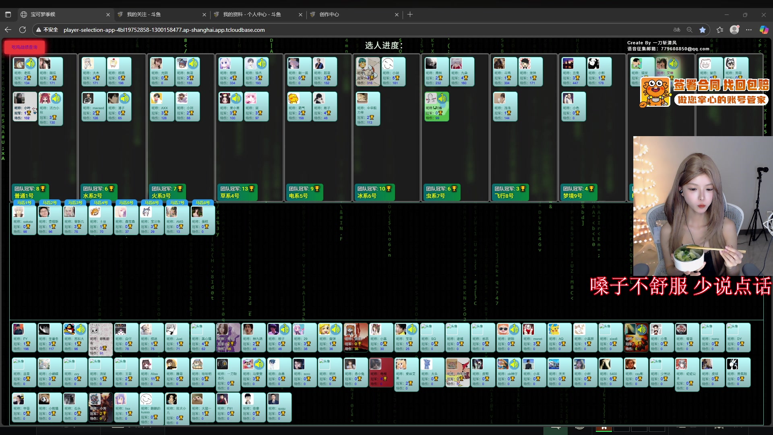
Task: Select the sakata player card
Action: [24, 220]
